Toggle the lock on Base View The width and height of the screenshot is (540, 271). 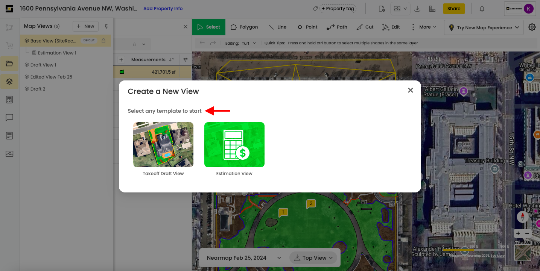tap(103, 41)
